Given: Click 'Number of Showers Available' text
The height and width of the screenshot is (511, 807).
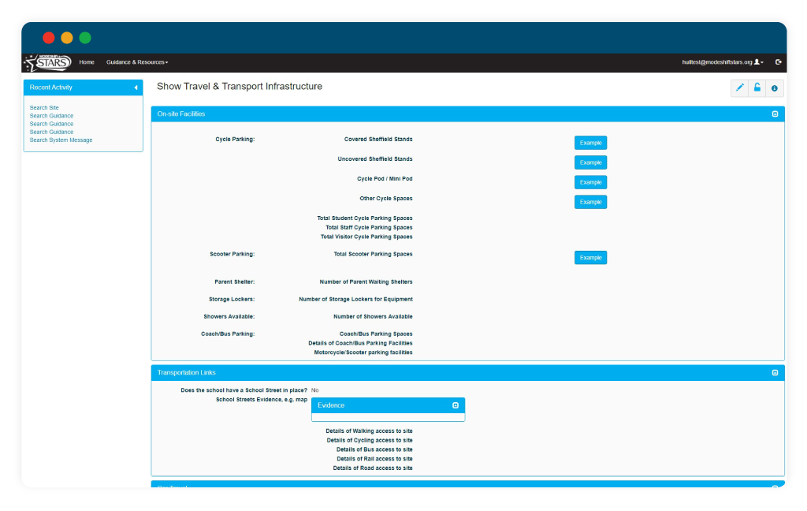Looking at the screenshot, I should point(373,317).
